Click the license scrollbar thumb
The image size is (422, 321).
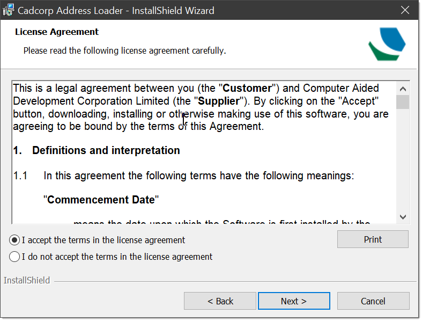click(403, 102)
